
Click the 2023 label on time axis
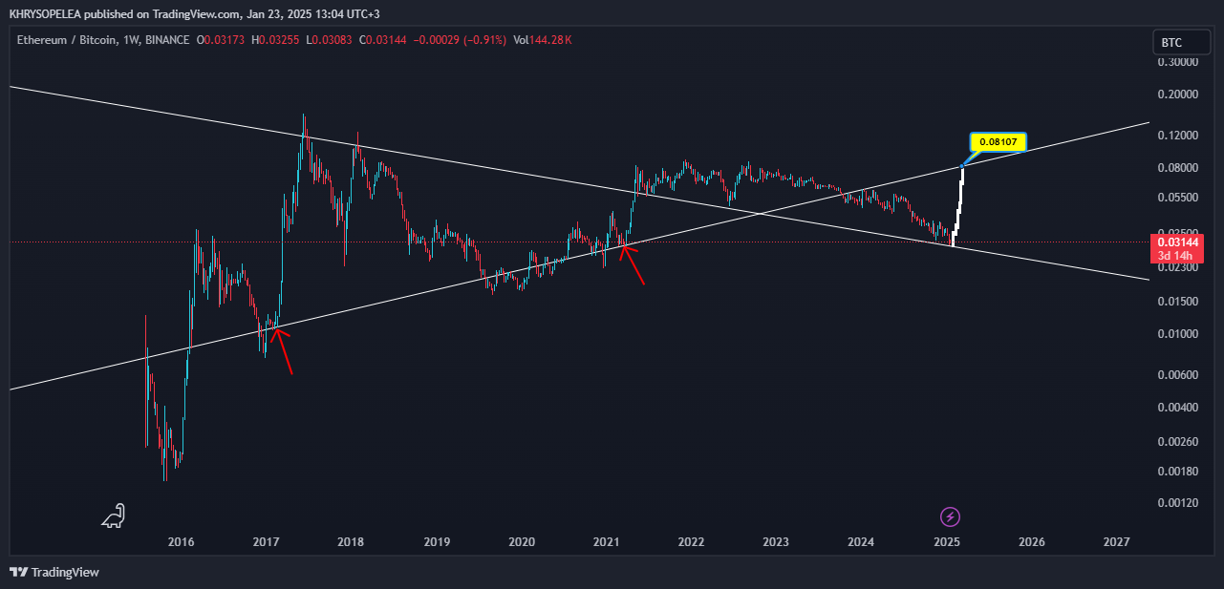tap(776, 542)
